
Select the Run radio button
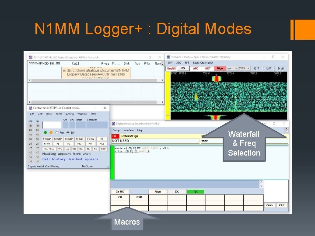57,133
